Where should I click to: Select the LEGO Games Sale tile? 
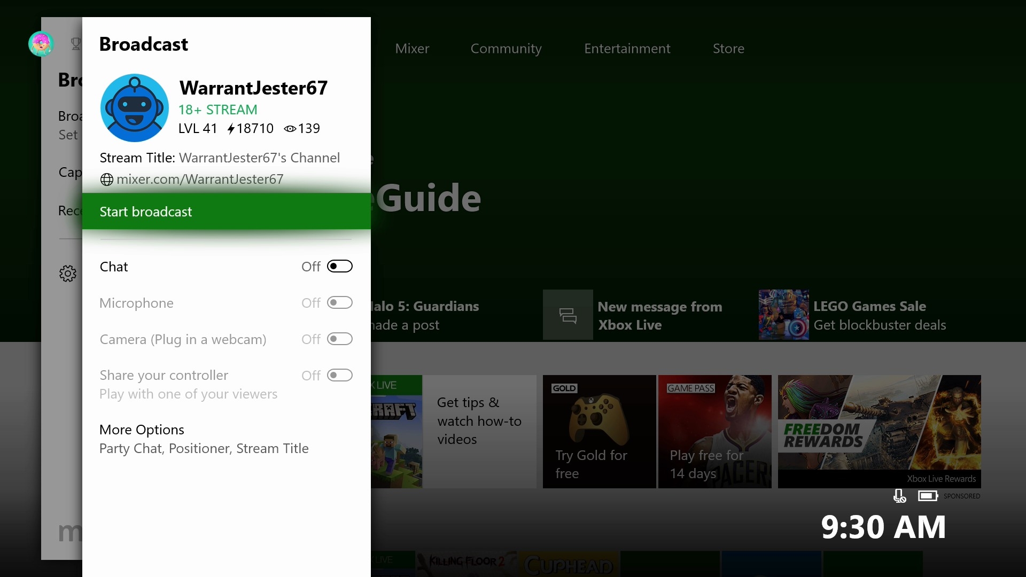868,315
